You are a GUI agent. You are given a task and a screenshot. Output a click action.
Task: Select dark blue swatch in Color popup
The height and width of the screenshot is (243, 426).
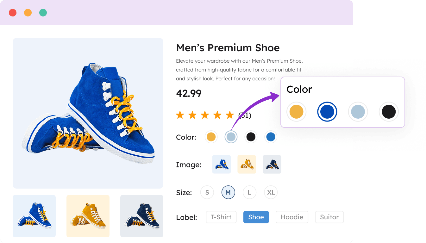pos(327,112)
